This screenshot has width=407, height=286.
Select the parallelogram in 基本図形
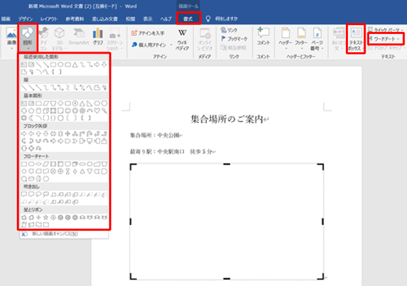46,103
